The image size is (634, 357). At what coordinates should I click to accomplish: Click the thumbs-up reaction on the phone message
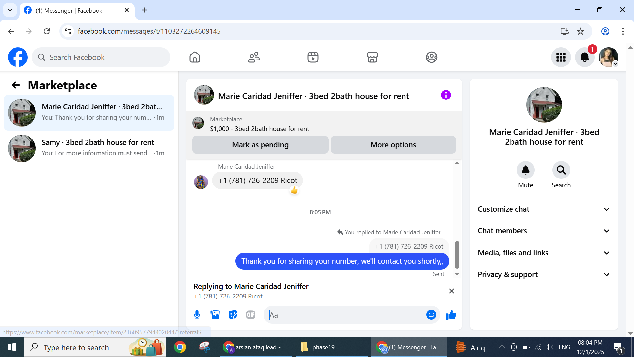(294, 190)
